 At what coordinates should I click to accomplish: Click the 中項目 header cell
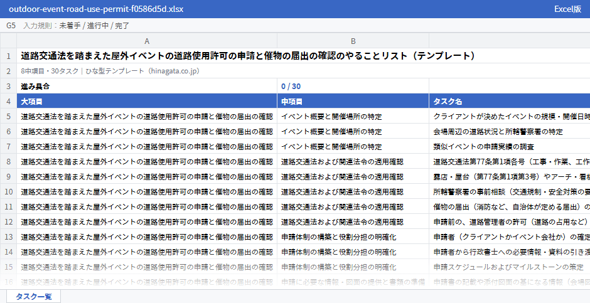[353, 101]
